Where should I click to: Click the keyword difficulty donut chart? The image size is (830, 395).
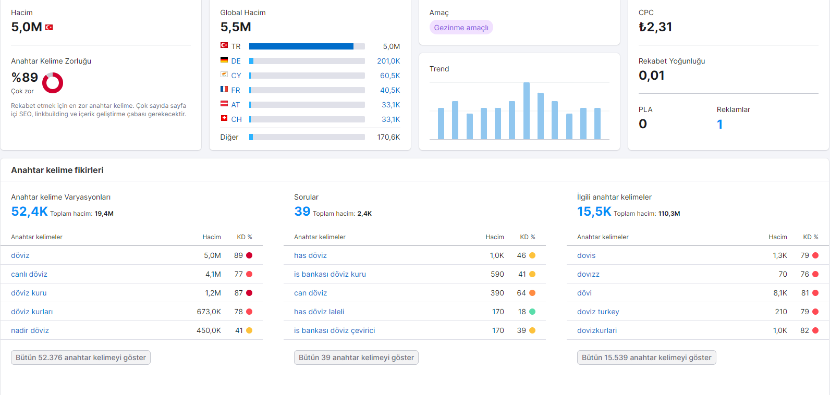pos(53,83)
